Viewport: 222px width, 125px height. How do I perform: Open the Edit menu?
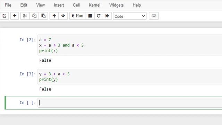pos(24,5)
